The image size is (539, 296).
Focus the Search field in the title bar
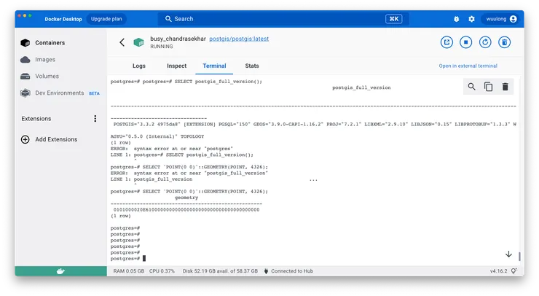[x=283, y=19]
